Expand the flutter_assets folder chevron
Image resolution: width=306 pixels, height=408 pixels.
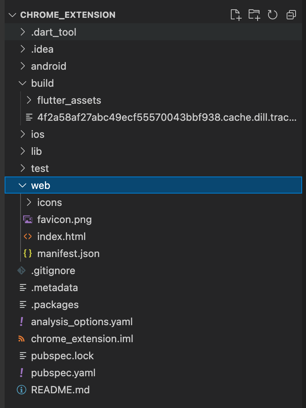[29, 100]
